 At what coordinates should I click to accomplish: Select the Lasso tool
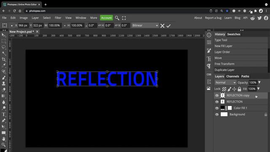click(4, 47)
